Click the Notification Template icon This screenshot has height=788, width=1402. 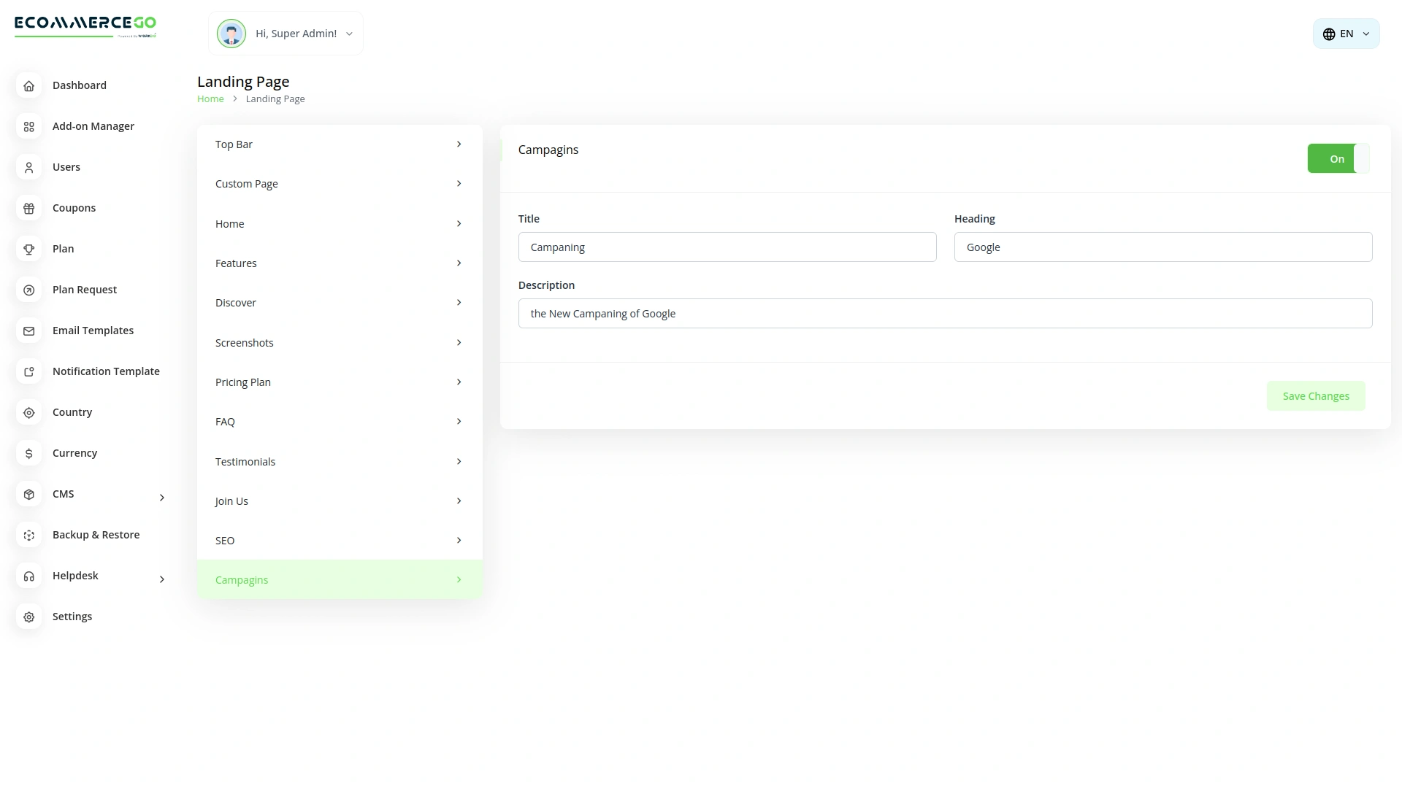click(29, 372)
